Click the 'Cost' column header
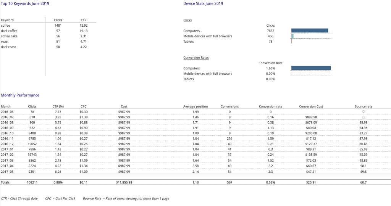 124,106
